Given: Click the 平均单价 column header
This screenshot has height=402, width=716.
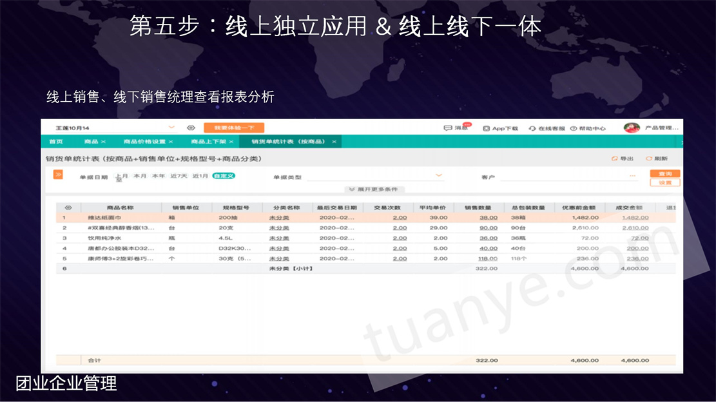Looking at the screenshot, I should 432,207.
